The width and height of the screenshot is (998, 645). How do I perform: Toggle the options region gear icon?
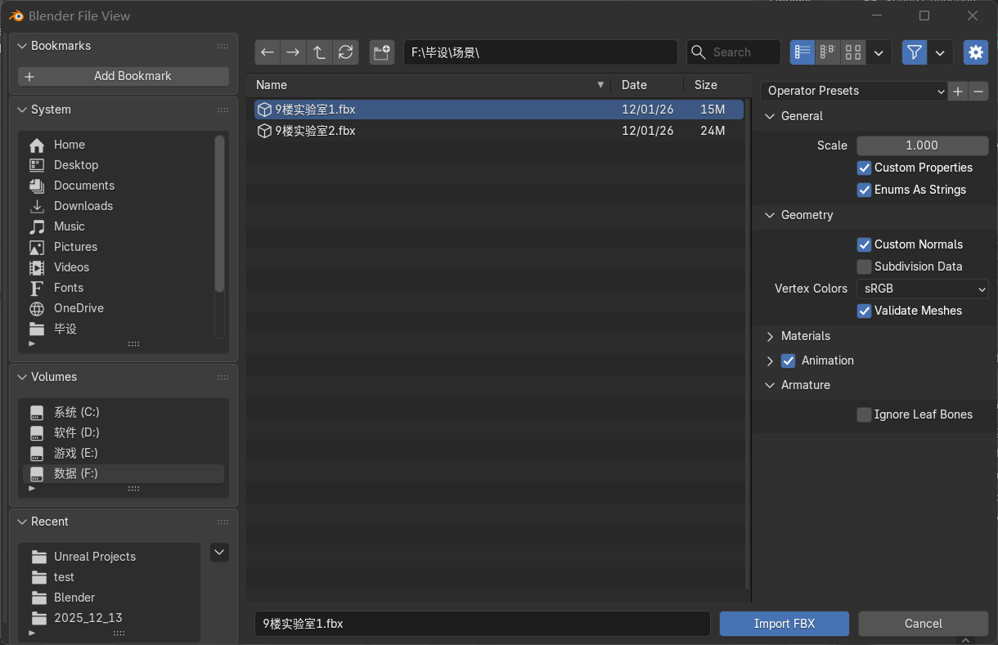coord(976,52)
